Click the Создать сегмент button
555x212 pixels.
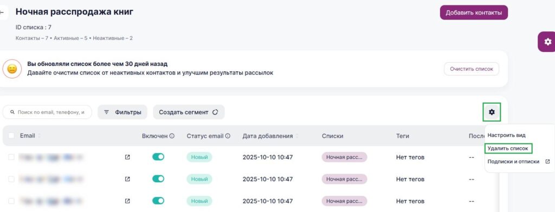189,112
